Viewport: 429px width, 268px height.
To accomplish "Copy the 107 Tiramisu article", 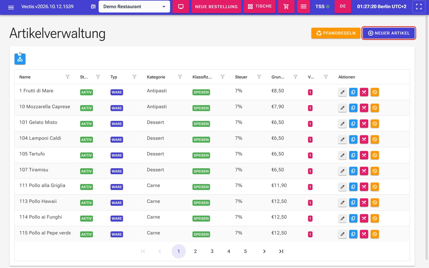I will (x=353, y=171).
